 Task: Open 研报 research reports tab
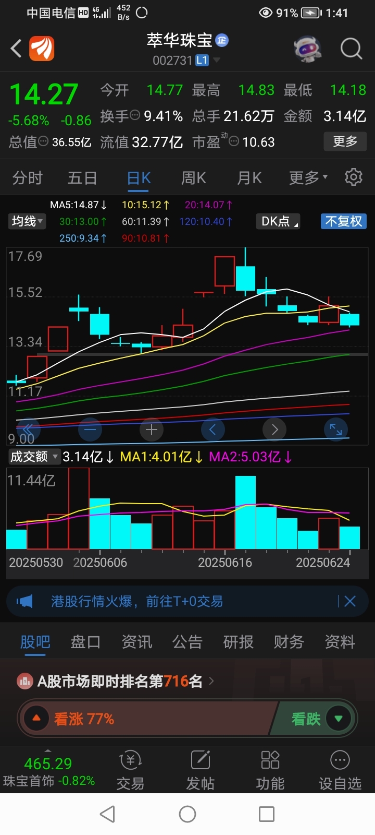tap(239, 641)
